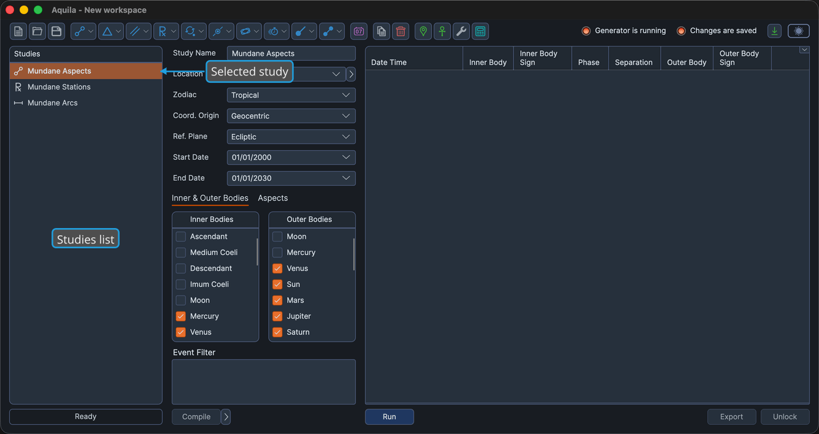Screen dimensions: 819x434
Task: Open the End Date picker dropdown
Action: [346, 178]
